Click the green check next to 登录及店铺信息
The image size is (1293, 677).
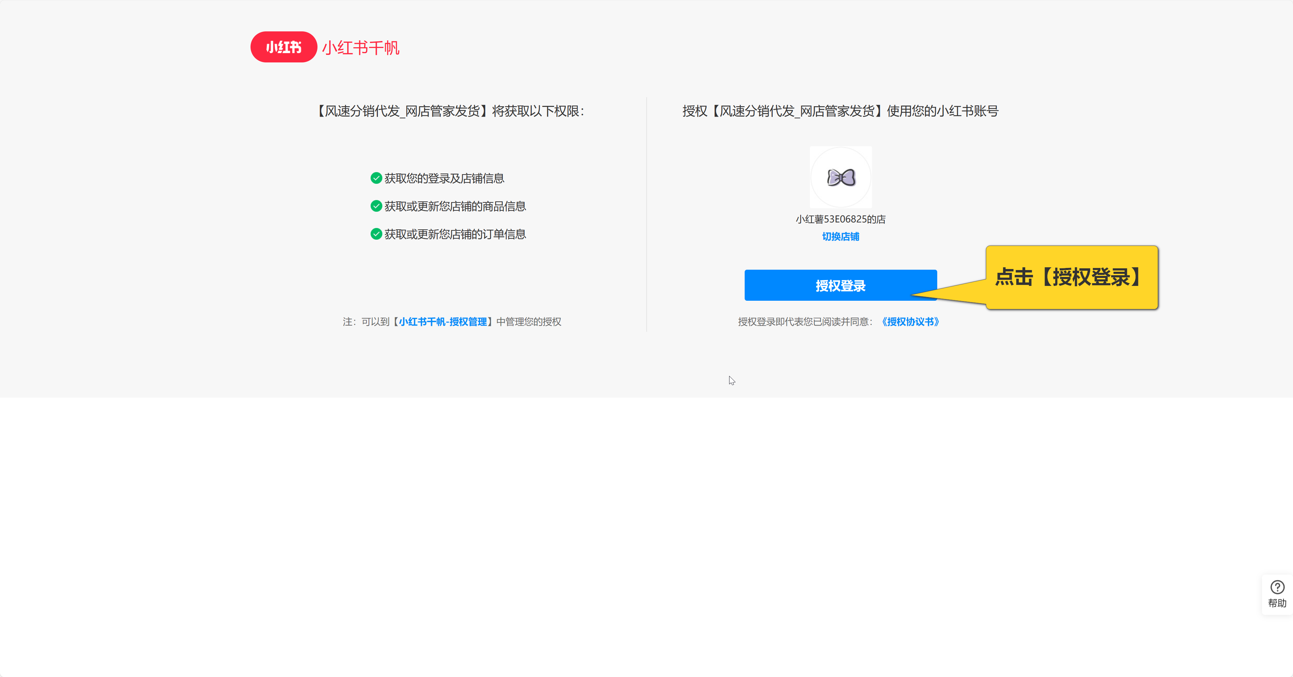coord(376,178)
